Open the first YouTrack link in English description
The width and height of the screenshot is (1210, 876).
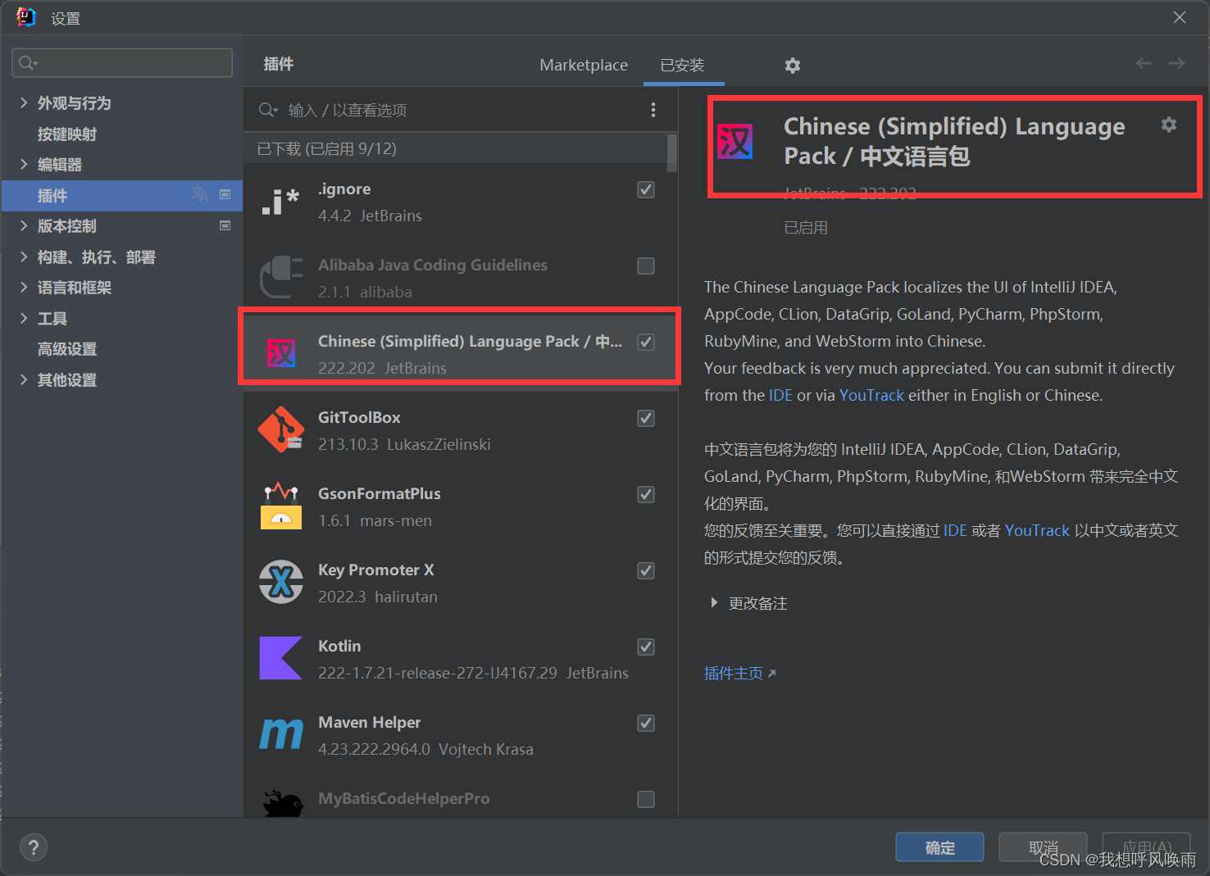tap(871, 395)
